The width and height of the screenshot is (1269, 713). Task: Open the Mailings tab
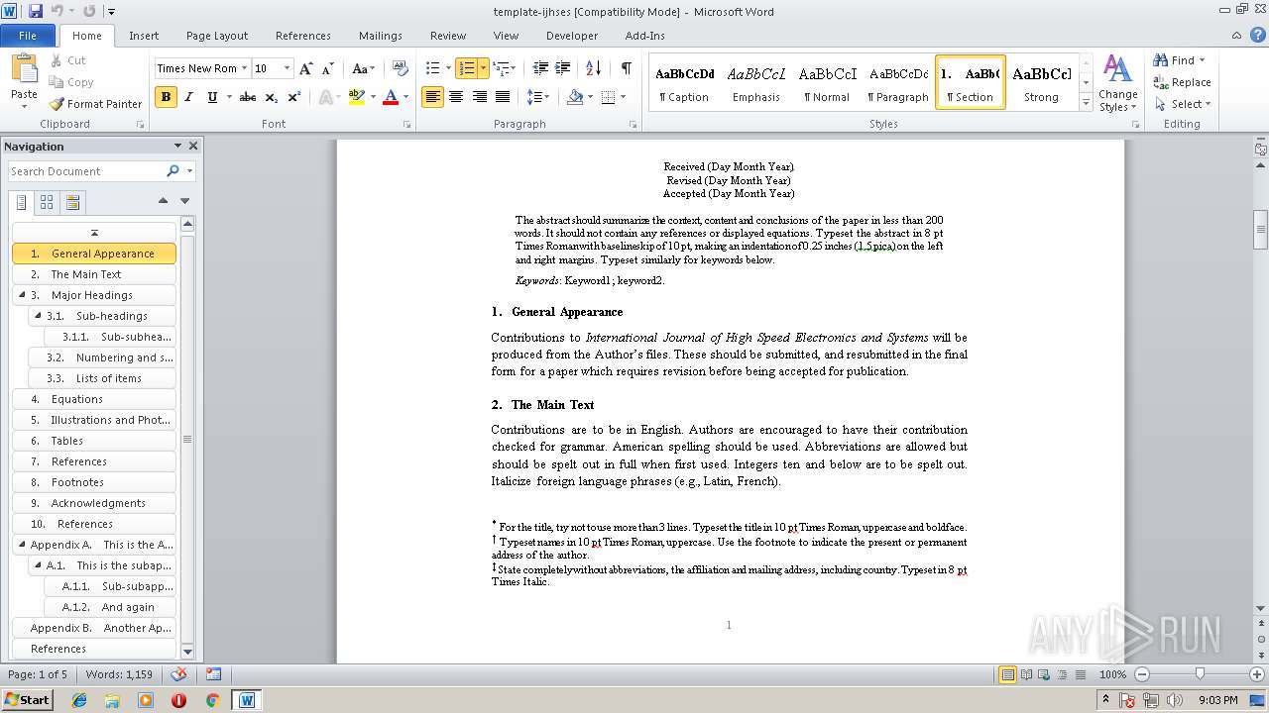pyautogui.click(x=381, y=36)
